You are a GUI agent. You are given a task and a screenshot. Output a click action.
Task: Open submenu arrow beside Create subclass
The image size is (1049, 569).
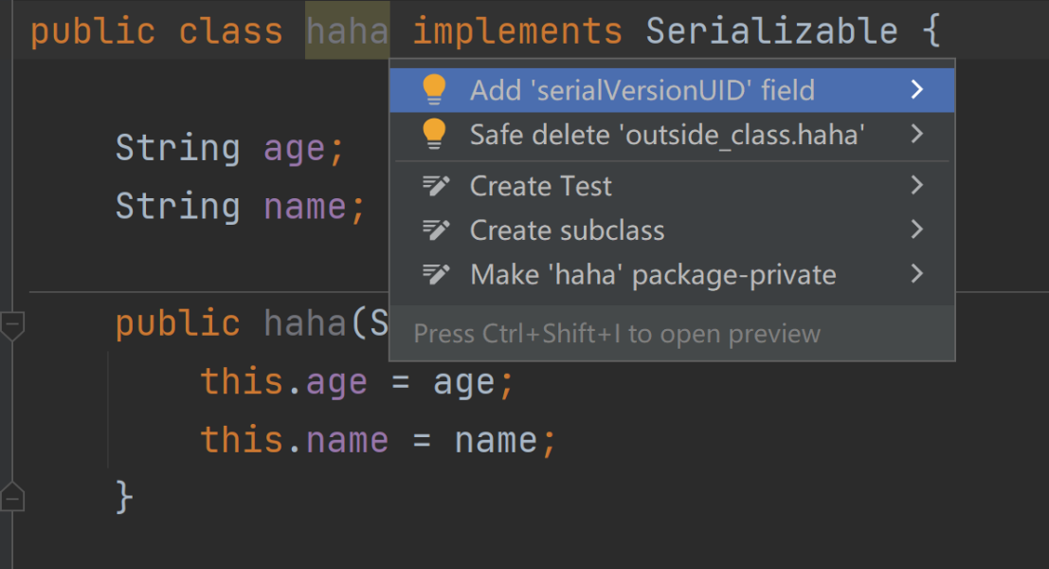[916, 229]
